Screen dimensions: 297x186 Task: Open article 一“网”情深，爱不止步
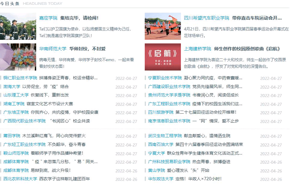click(216, 121)
